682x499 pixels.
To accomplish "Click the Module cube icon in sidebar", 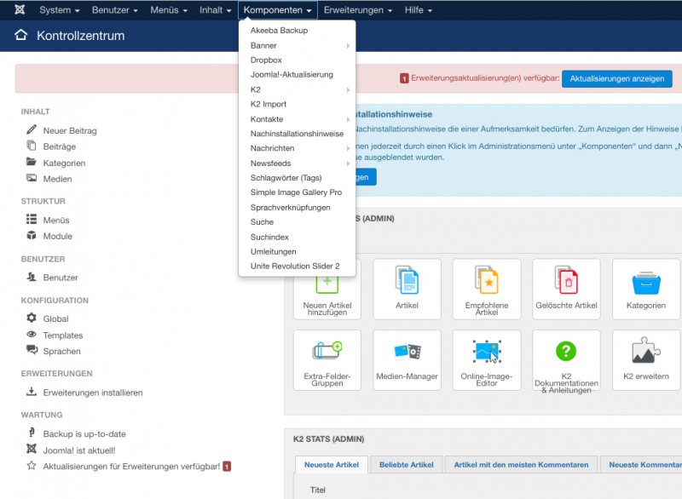I will 32,235.
